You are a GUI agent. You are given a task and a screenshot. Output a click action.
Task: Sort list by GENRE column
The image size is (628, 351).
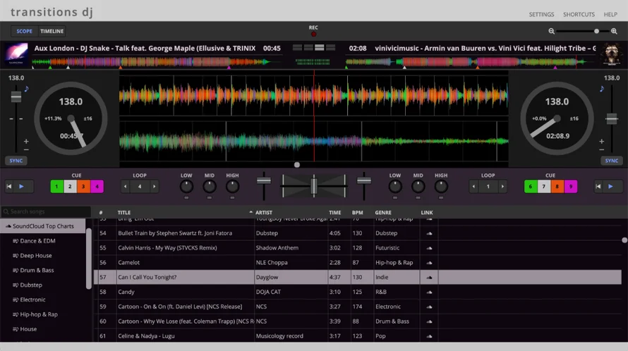coord(383,213)
